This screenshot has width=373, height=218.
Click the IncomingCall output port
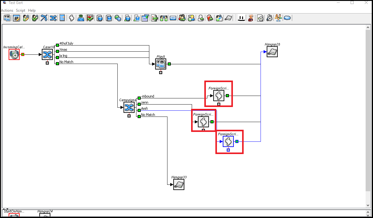(x=23, y=54)
